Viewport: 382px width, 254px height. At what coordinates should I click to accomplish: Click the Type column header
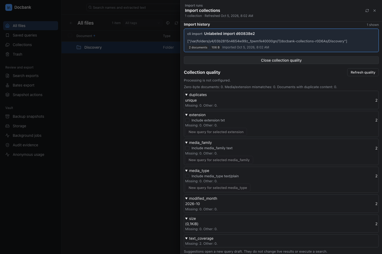[x=167, y=36]
